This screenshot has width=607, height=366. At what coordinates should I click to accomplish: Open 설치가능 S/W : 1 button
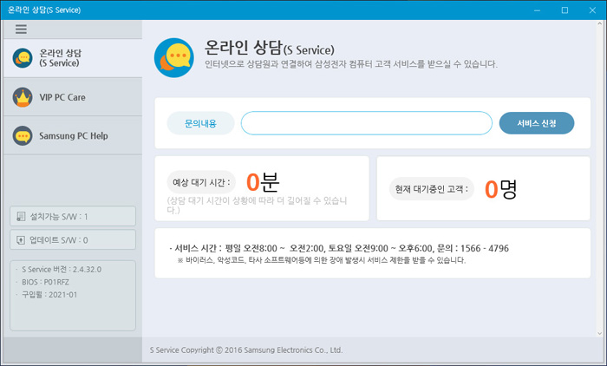(73, 216)
